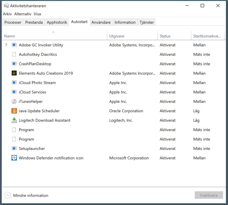Click the Autohotkey Diacritics file icon
The width and height of the screenshot is (228, 205).
(14, 54)
